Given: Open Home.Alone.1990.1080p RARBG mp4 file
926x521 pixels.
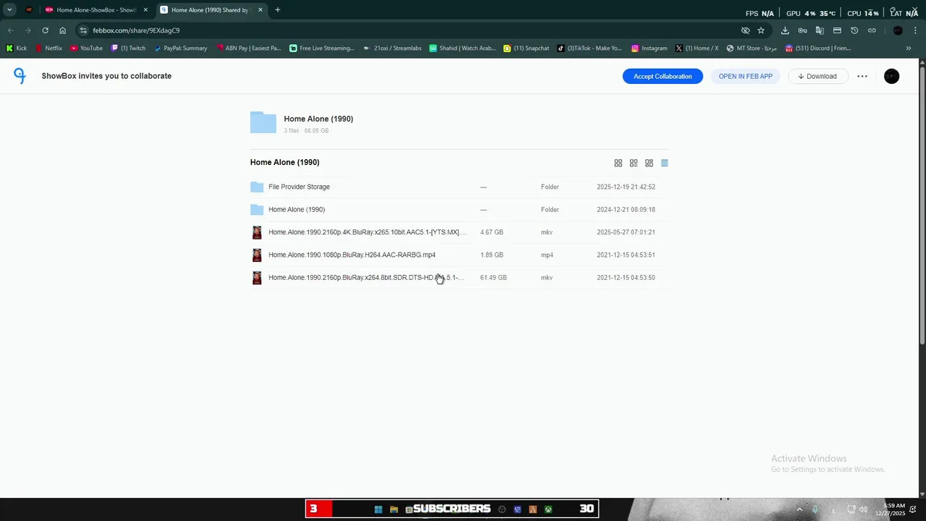Looking at the screenshot, I should [x=352, y=255].
